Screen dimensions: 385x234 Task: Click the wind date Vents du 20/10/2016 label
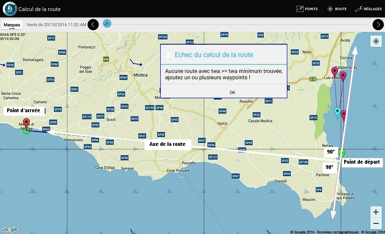56,24
